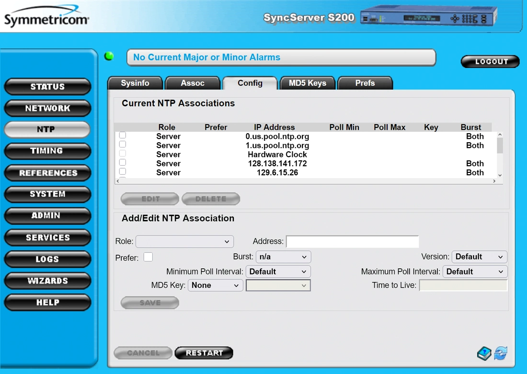Click the SyncServer S200 device image
Screen dimensions: 527x374
click(x=428, y=18)
